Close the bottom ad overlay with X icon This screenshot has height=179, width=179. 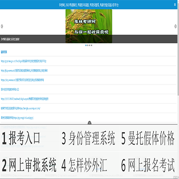[89, 123]
